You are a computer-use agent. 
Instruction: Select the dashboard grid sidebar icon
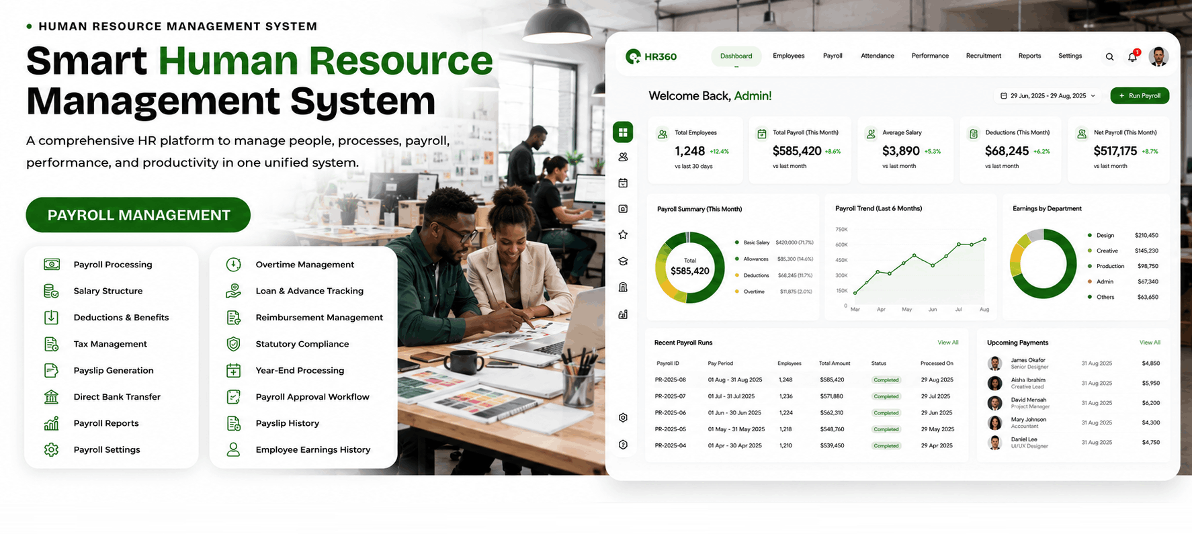click(623, 132)
